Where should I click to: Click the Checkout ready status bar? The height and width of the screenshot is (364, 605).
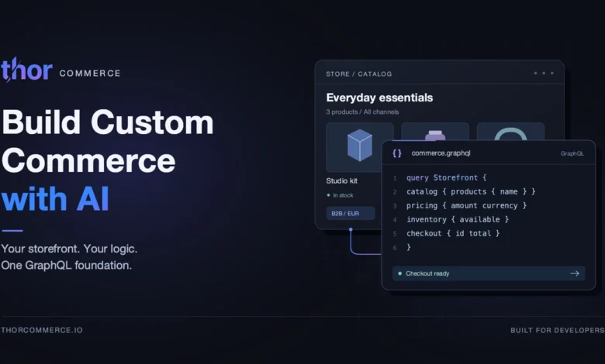(489, 273)
